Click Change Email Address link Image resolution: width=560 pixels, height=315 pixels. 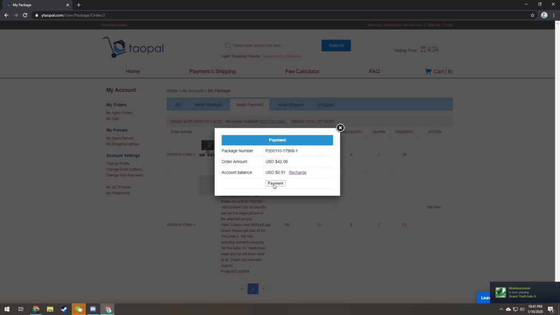coord(124,170)
